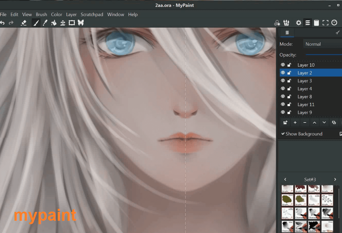Select the frame edit tool
Screen dimensions: 342x233
pos(72,23)
